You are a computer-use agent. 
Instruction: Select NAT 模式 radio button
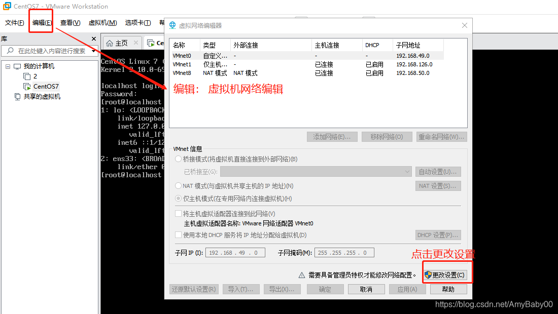178,186
